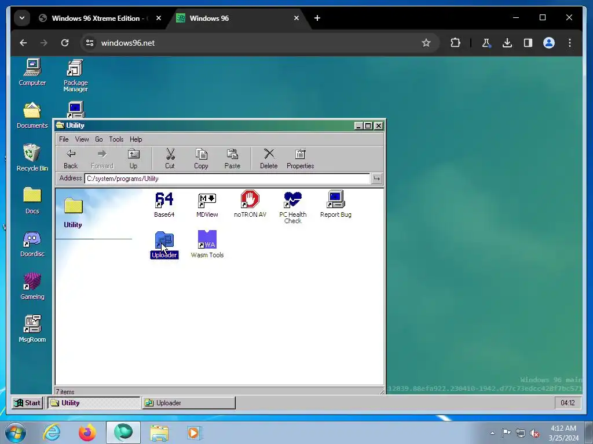Go back in browser history
This screenshot has width=593, height=444.
coord(23,43)
